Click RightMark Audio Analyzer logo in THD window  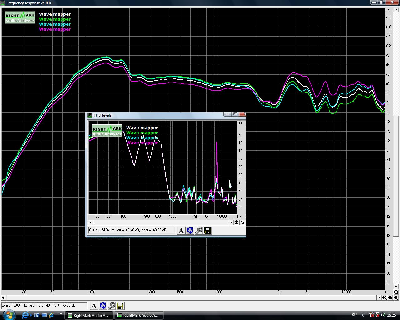[107, 131]
